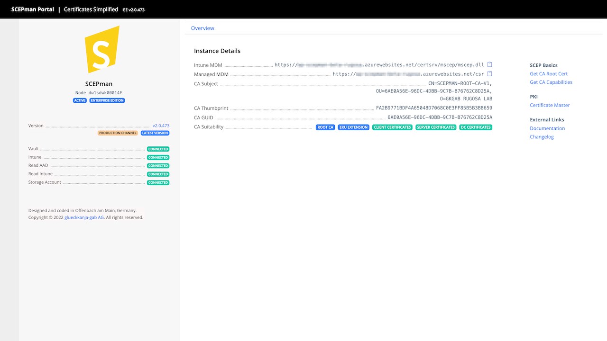The height and width of the screenshot is (341, 607).
Task: Click the Node dw1sdwk00014F text
Action: [x=99, y=93]
